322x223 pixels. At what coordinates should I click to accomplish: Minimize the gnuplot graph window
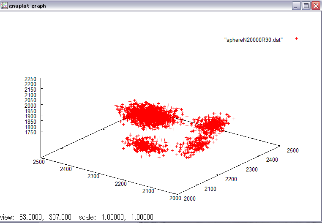point(296,6)
